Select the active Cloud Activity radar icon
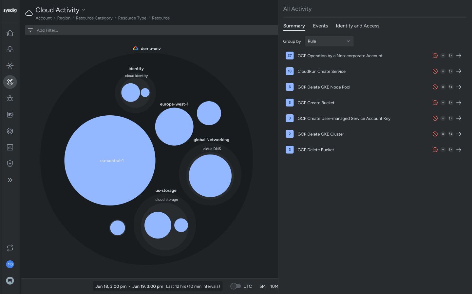The image size is (472, 294). point(10,82)
